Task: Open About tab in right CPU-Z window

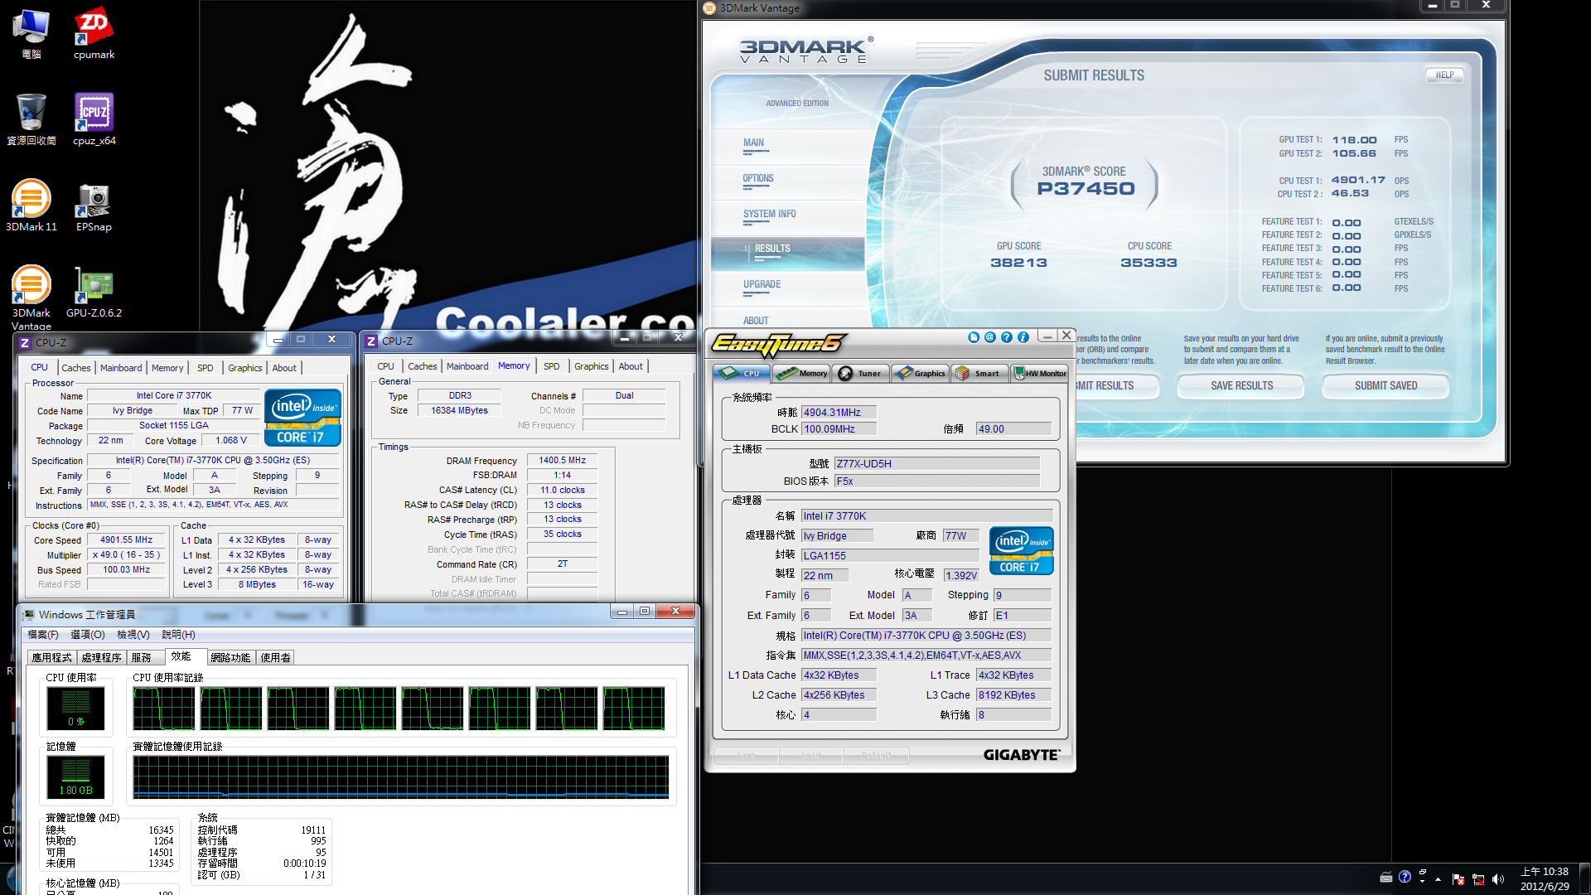Action: [631, 366]
